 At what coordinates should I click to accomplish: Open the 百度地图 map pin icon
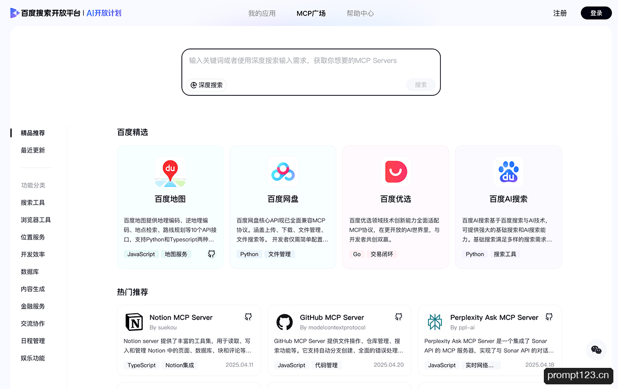pyautogui.click(x=170, y=173)
